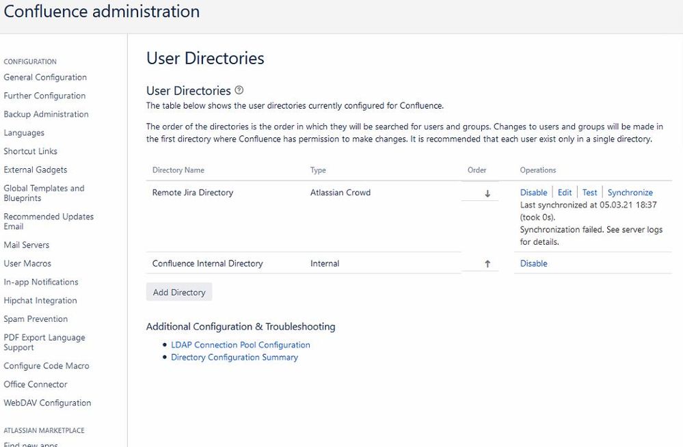Viewport: 683px width, 447px height.
Task: Click the Order column header
Action: [477, 170]
